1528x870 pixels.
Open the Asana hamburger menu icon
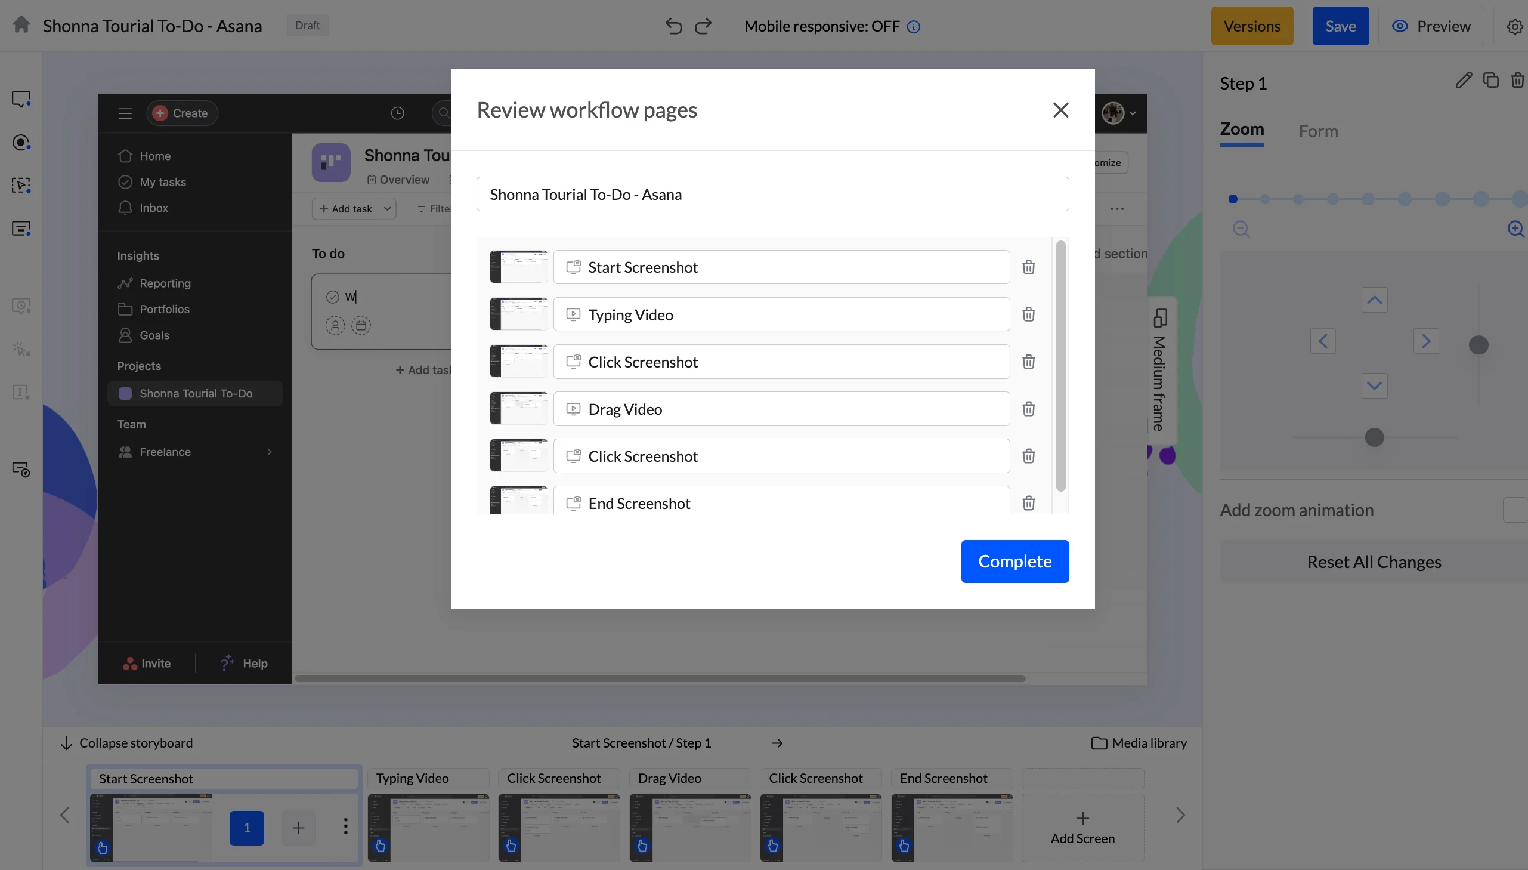(125, 113)
